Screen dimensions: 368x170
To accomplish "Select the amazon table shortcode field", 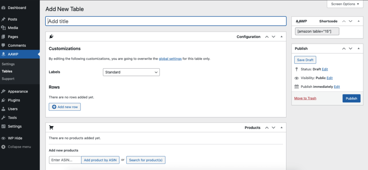I will point(317,31).
